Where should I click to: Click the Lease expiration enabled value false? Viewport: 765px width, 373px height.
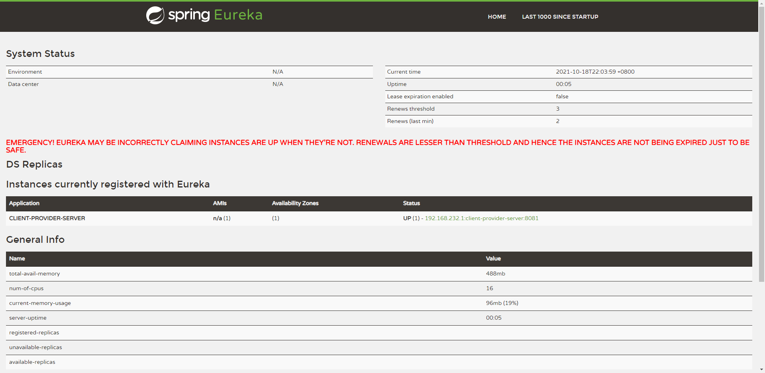click(562, 96)
